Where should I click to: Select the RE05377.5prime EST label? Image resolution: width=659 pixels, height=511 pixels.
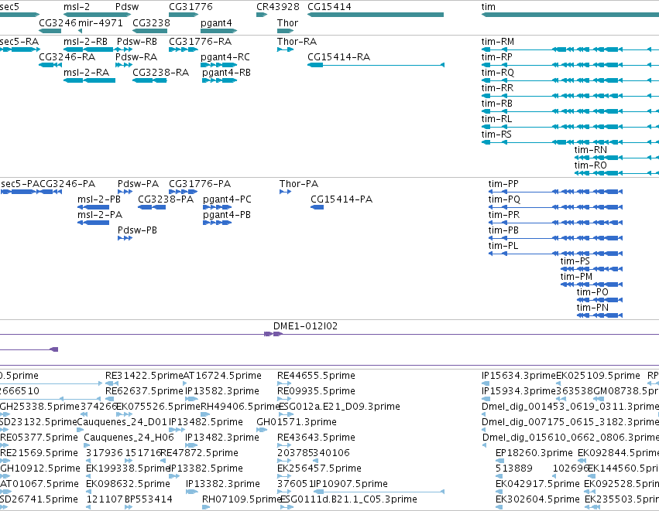coord(39,438)
